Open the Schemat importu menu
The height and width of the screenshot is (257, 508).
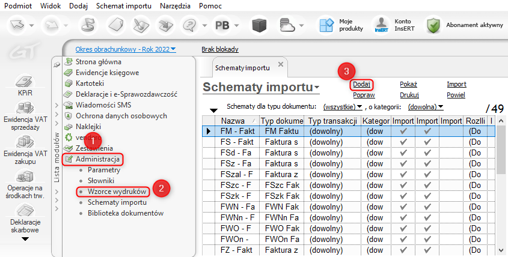(124, 6)
